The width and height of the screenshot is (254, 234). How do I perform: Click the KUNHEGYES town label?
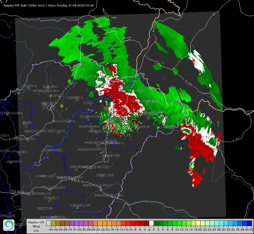coord(45,176)
